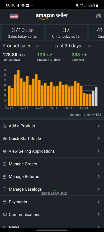104x232 pixels.
Task: Open the camera scanner icon
Action: tap(98, 16)
